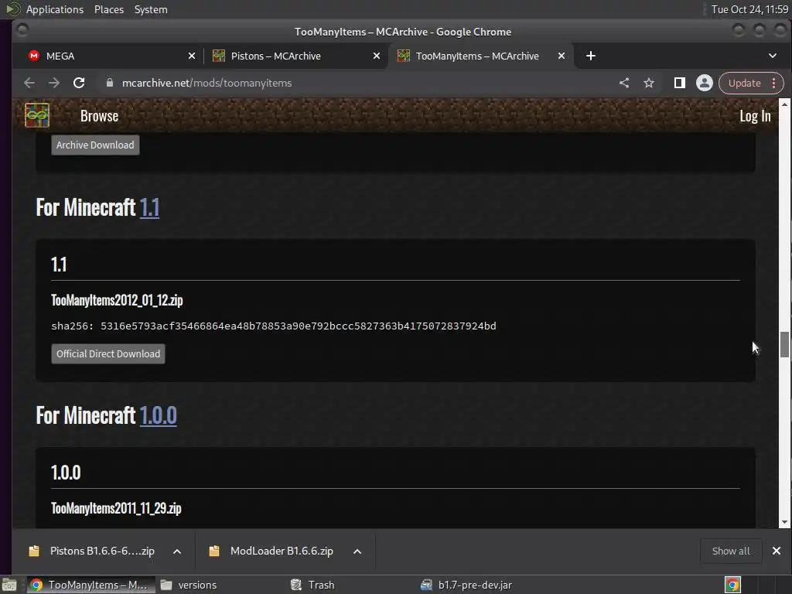Image resolution: width=792 pixels, height=594 pixels.
Task: Click the address bar URL field
Action: pos(353,83)
